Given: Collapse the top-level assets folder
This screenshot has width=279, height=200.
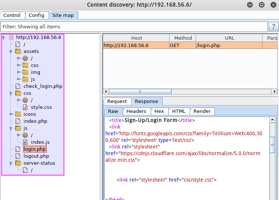Looking at the screenshot, I should [11, 51].
